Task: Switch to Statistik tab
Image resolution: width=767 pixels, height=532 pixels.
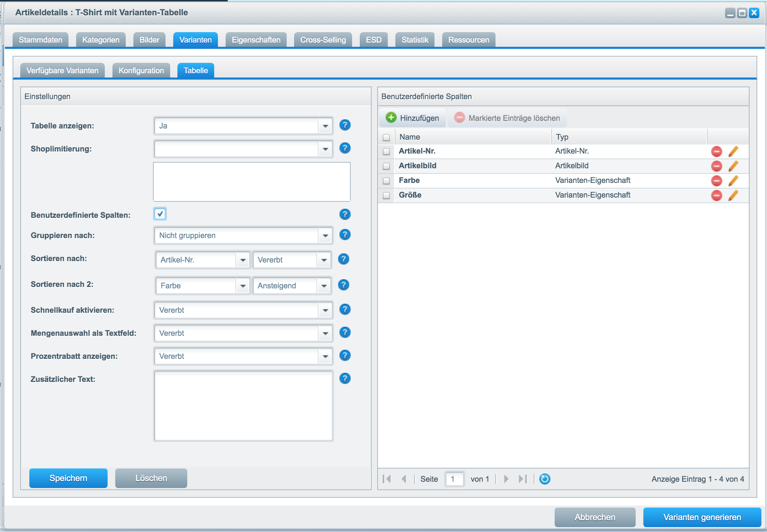Action: pyautogui.click(x=415, y=40)
